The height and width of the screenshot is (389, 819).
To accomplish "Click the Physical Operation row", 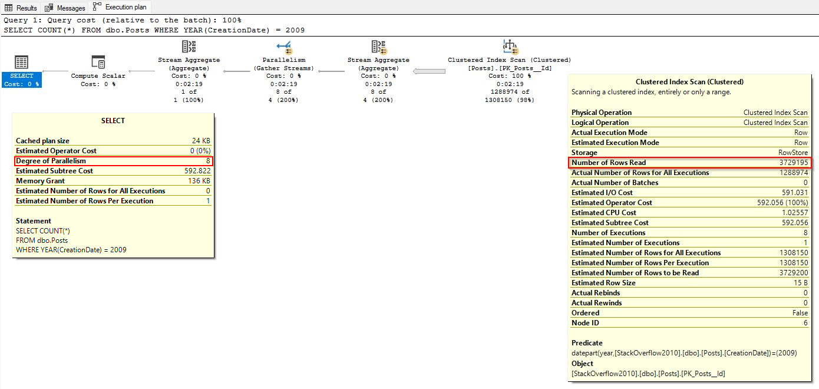I will tap(690, 113).
